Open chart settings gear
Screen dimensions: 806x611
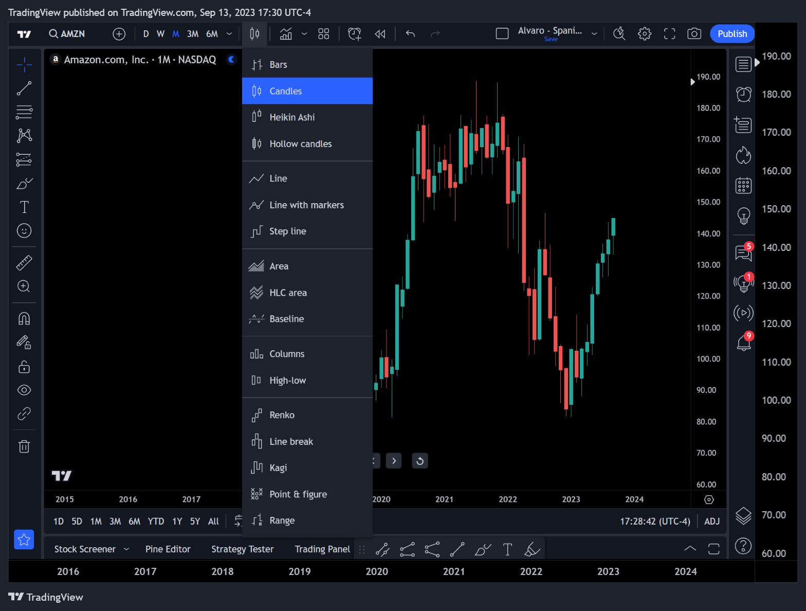pyautogui.click(x=645, y=34)
